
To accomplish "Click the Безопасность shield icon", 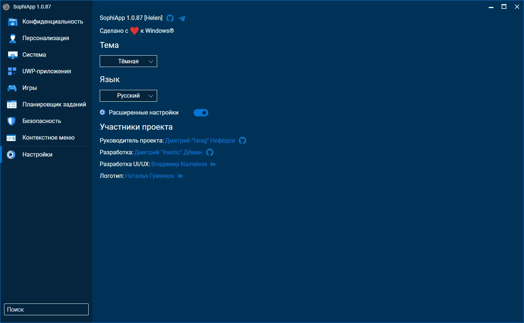I will point(12,121).
